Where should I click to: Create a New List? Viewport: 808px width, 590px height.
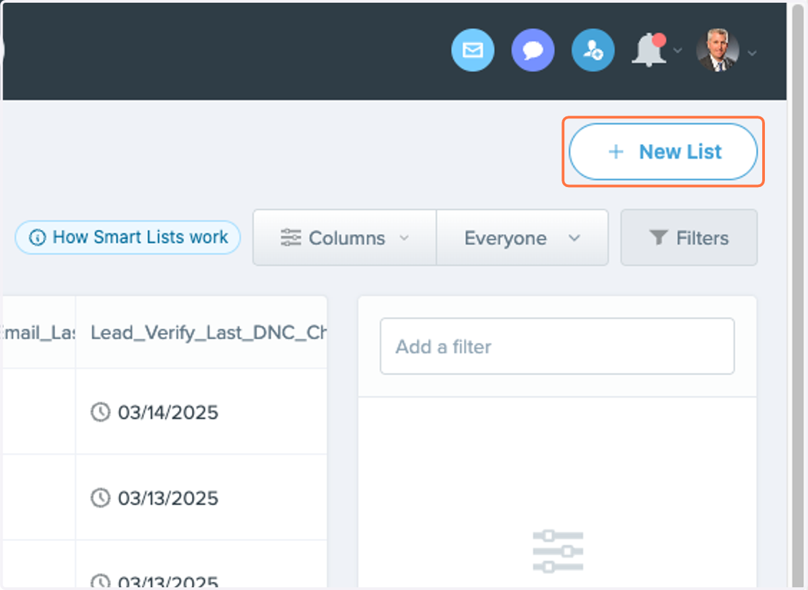663,151
